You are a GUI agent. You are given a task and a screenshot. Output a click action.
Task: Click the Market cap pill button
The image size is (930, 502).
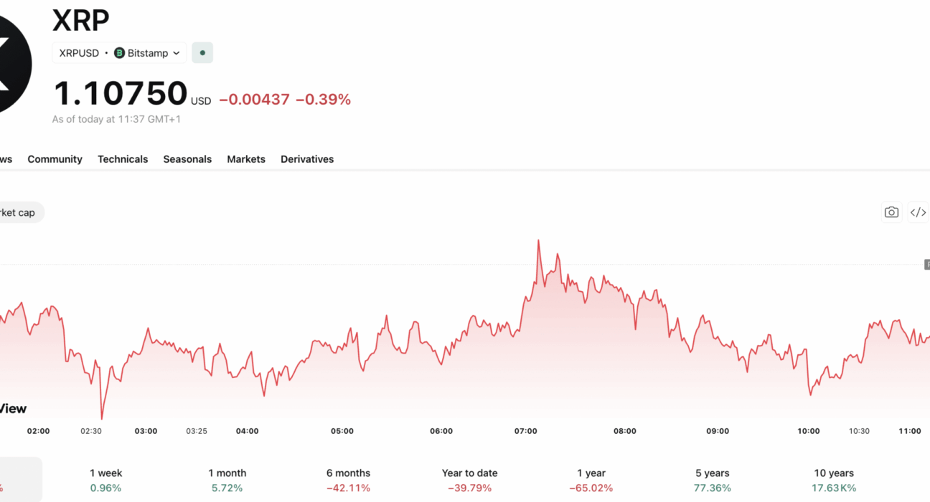[x=17, y=212]
